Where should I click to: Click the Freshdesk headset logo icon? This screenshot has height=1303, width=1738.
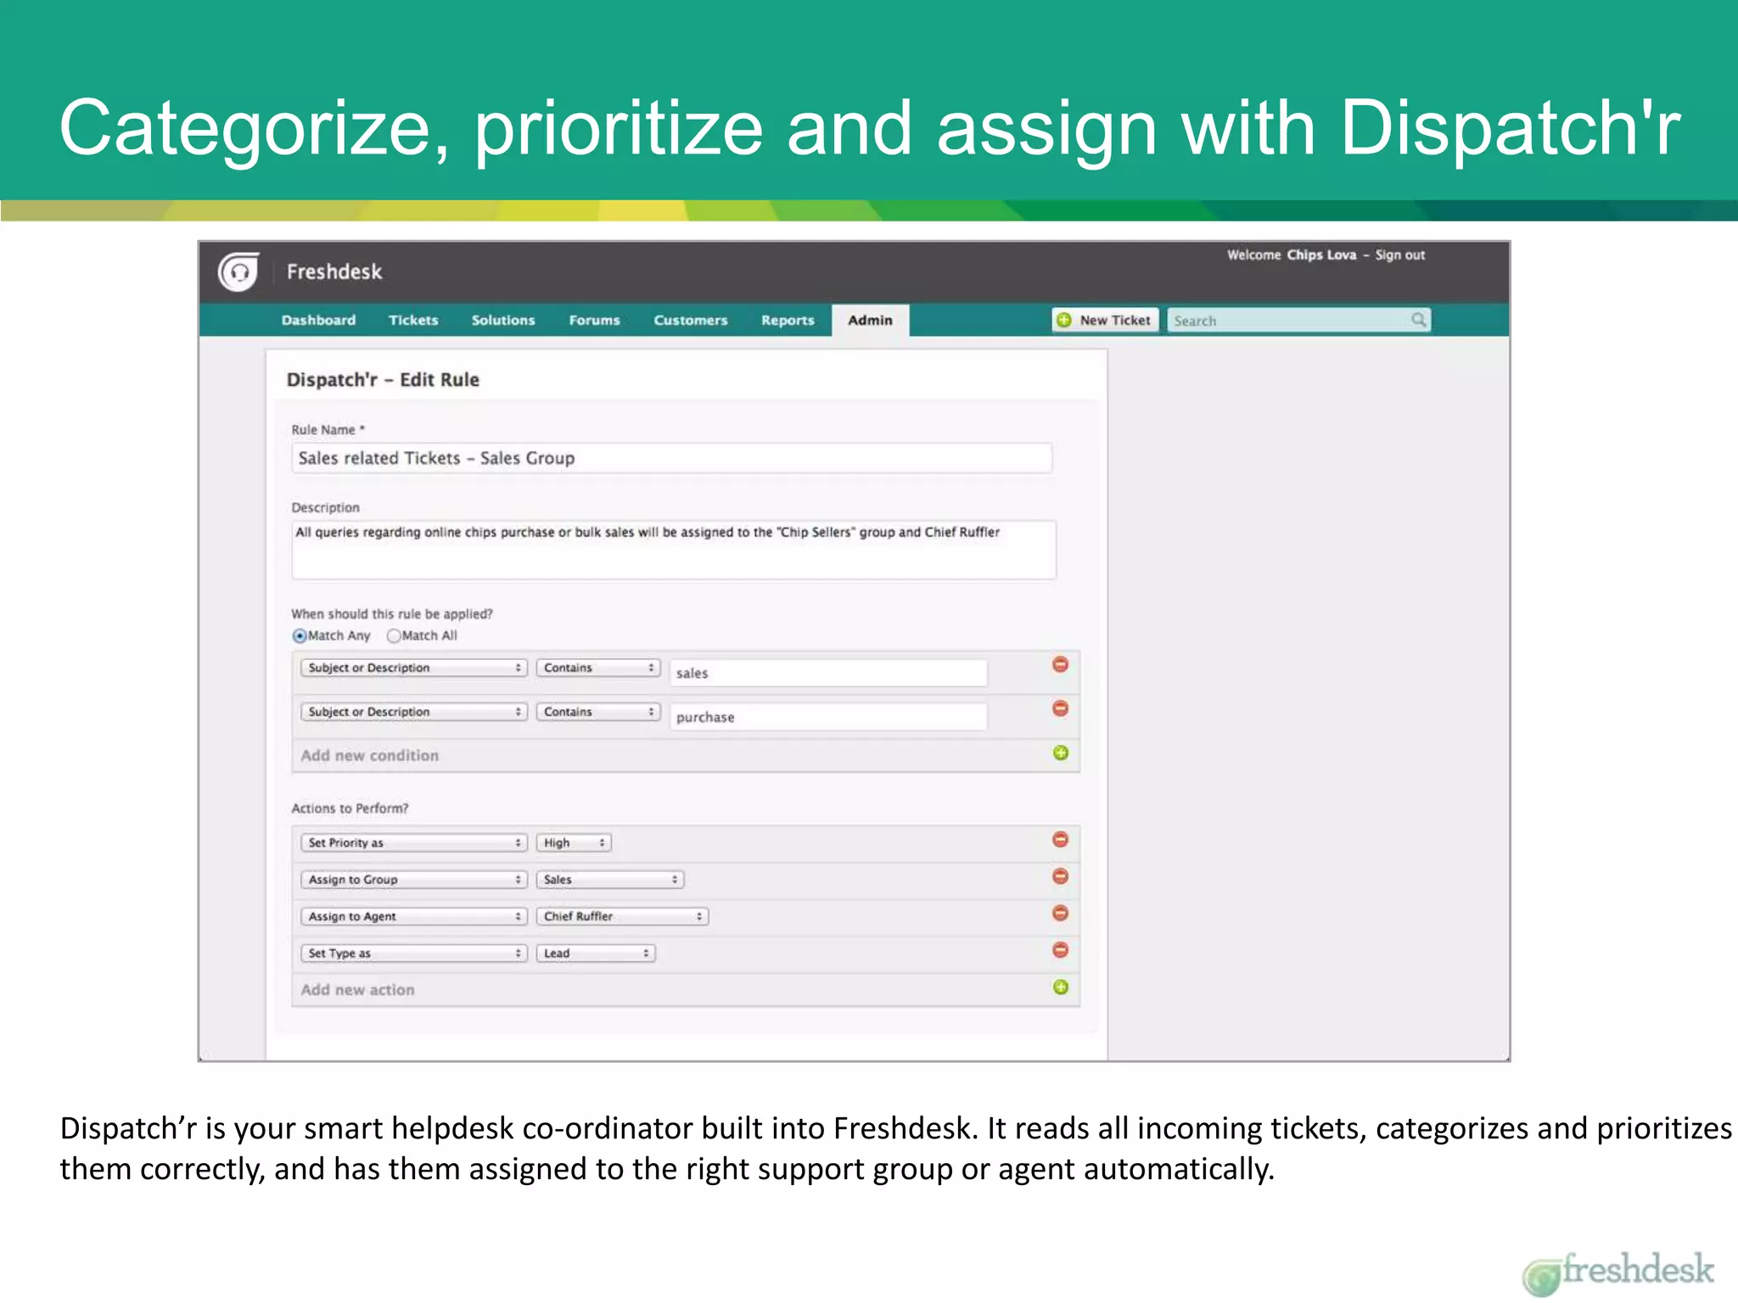(238, 271)
